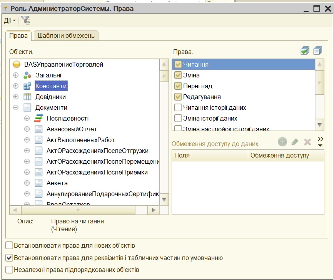Click the Константи blocks icon
Viewport: 334px width, 280px height.
27,86
